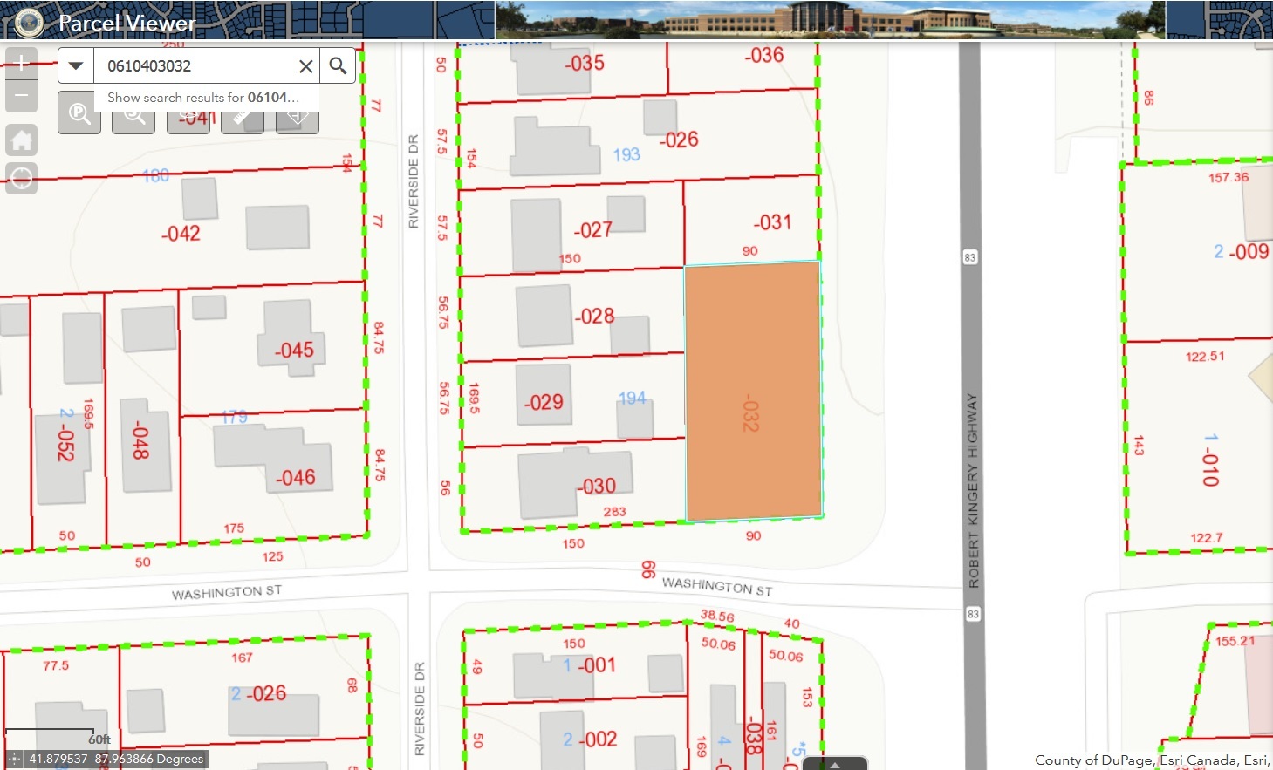Expand the bottom attribute table panel arrow

[834, 764]
